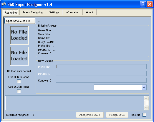
Task: Enable the Use H360S Icons checkbox
Action: point(19,82)
